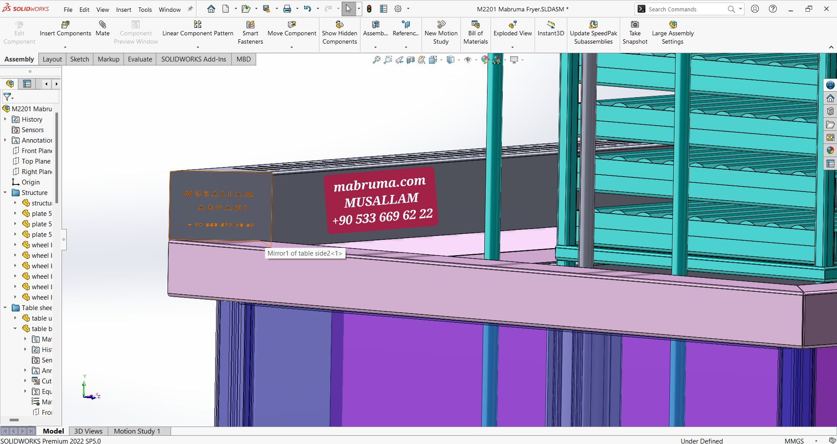The image size is (837, 444).
Task: Collapse the Structure folder
Action: 5,192
